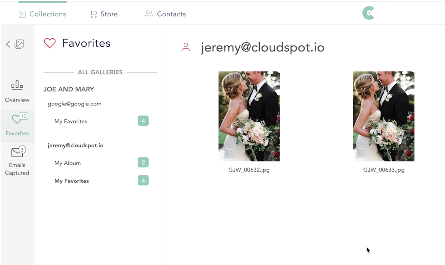Click the jeremy@cloudspot.io main heading

pos(263,47)
